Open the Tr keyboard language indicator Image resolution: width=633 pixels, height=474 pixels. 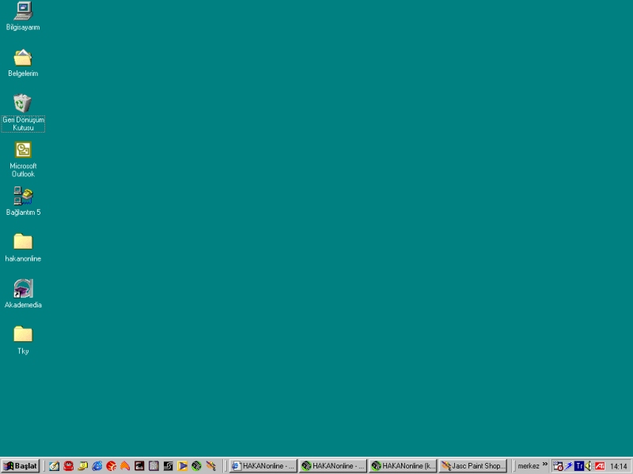(x=579, y=466)
